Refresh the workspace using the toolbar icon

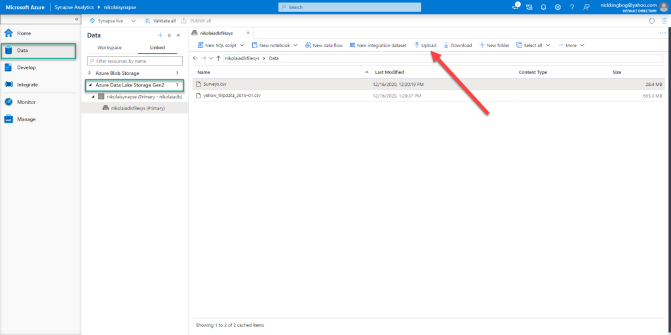pyautogui.click(x=652, y=20)
